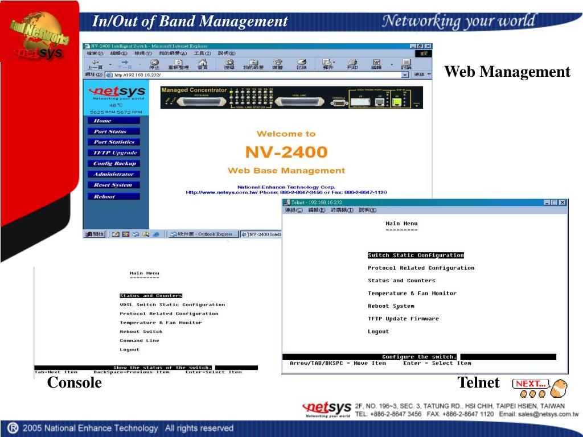The image size is (583, 437).
Task: Open the 說明(H) Help menu in Telnet
Action: [x=368, y=210]
